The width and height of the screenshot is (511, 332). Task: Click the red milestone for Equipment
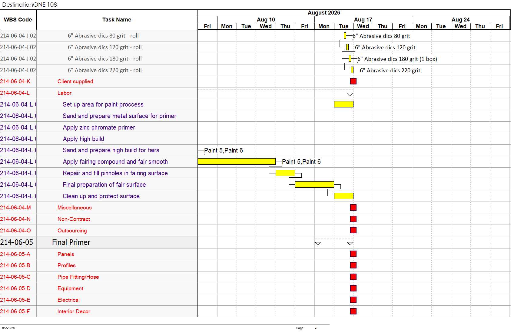(353, 288)
